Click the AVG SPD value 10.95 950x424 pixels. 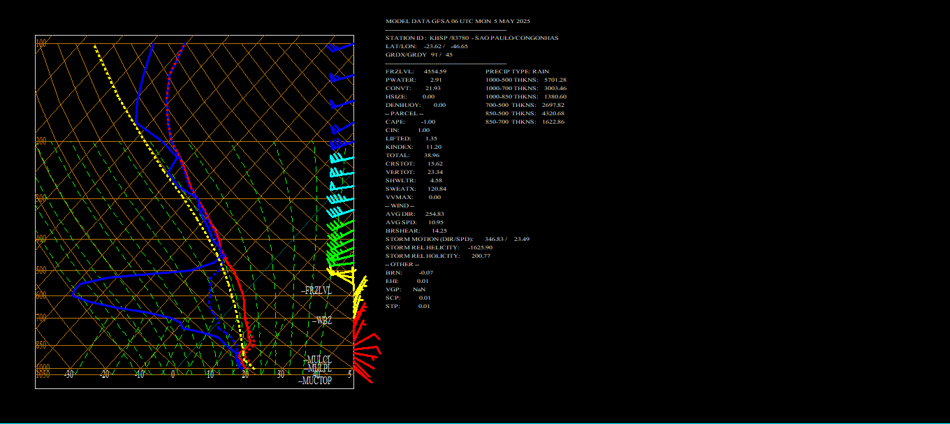point(436,222)
